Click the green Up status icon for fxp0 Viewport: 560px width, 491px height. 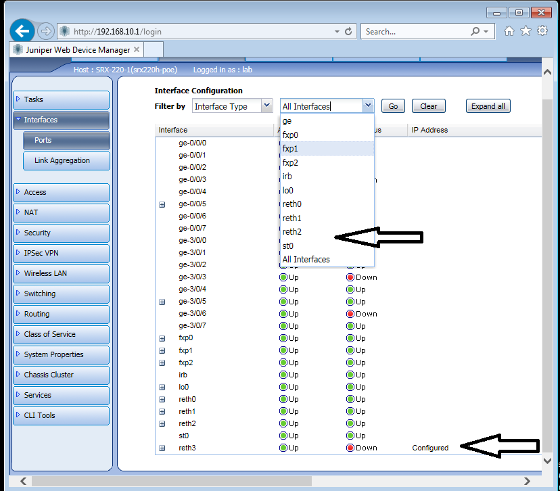coord(285,337)
